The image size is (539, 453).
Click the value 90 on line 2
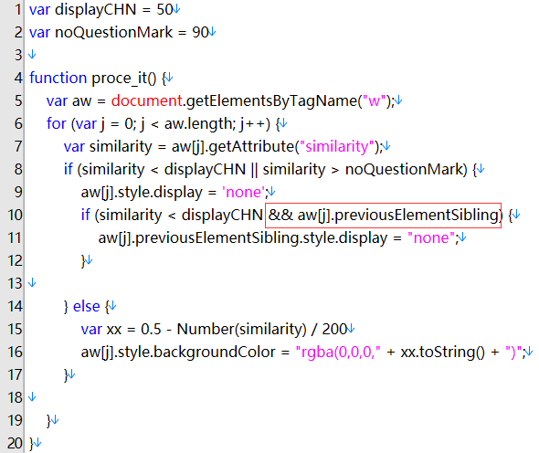pos(200,32)
